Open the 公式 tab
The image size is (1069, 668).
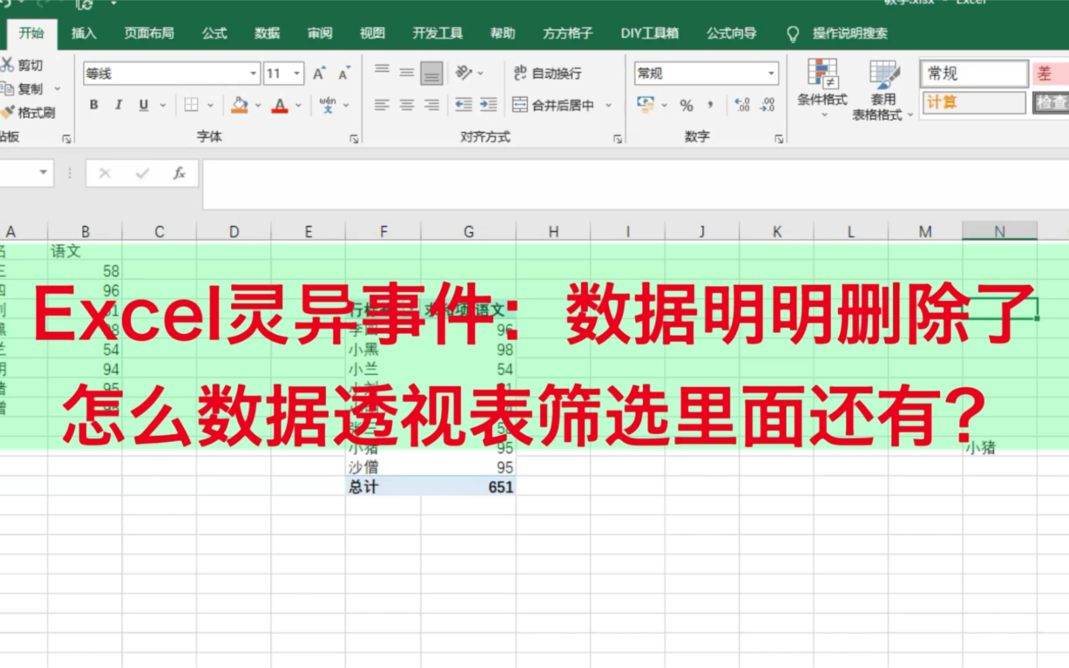click(x=214, y=33)
